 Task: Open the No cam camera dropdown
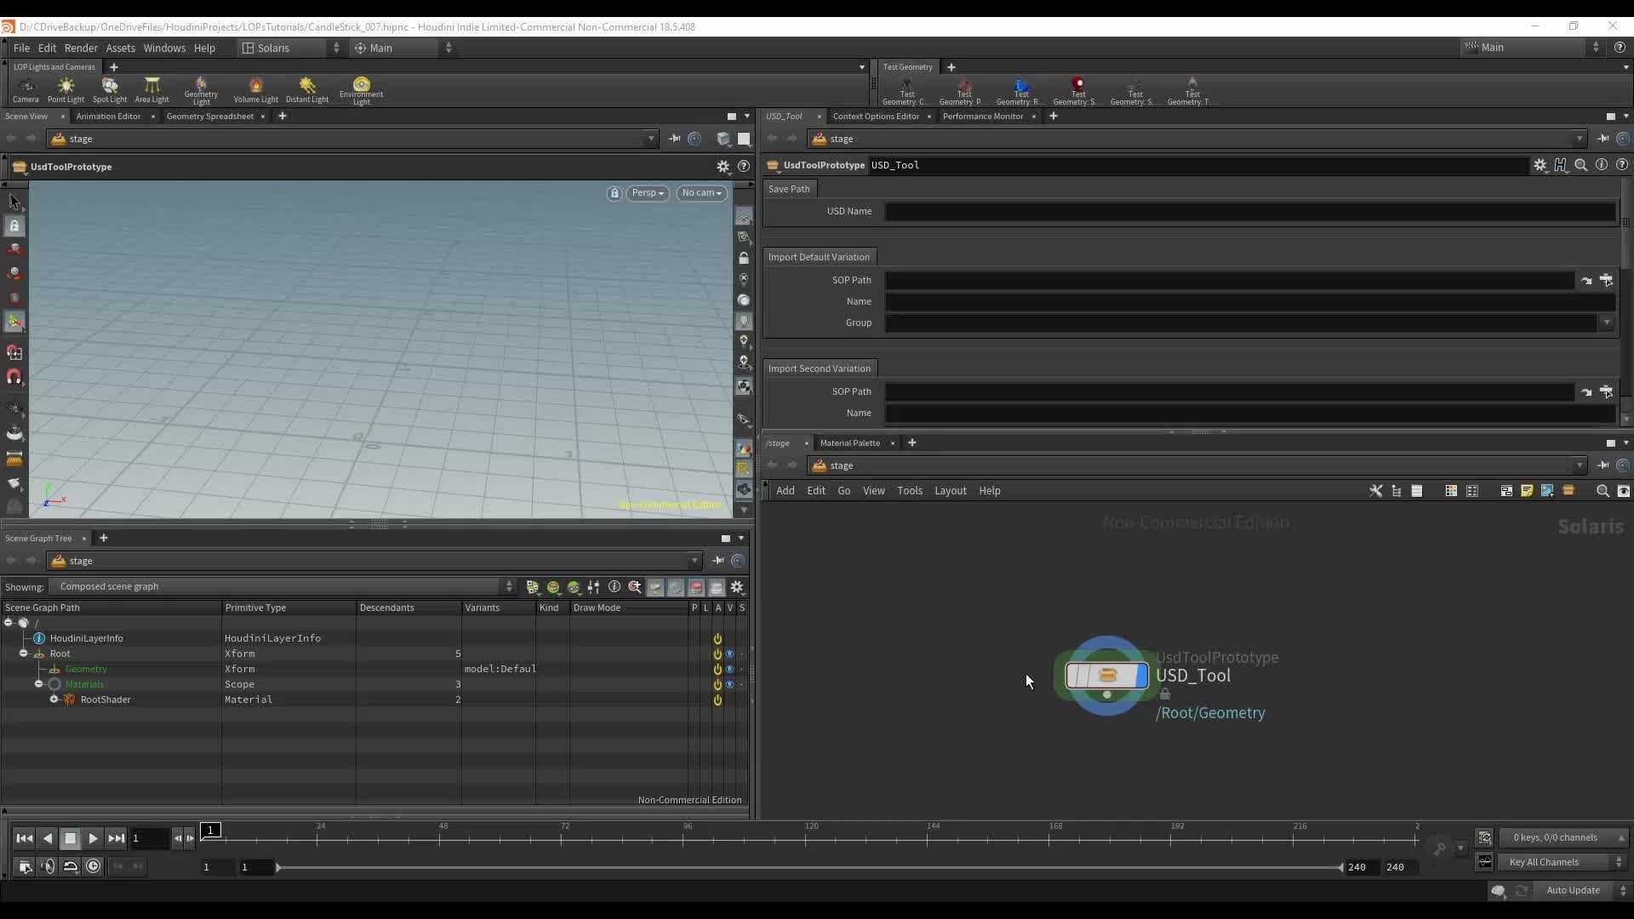(701, 193)
